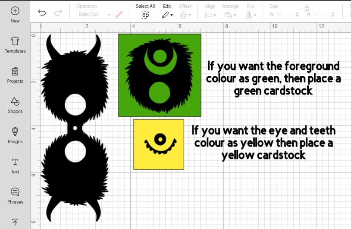This screenshot has width=351, height=229.
Task: Click the Operation label
Action: 86,6
